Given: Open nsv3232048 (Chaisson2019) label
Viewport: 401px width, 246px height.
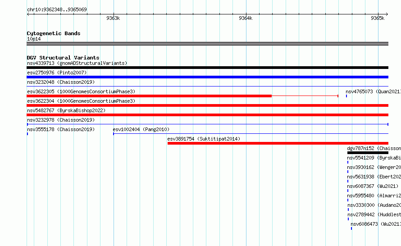Looking at the screenshot, I should [61, 82].
